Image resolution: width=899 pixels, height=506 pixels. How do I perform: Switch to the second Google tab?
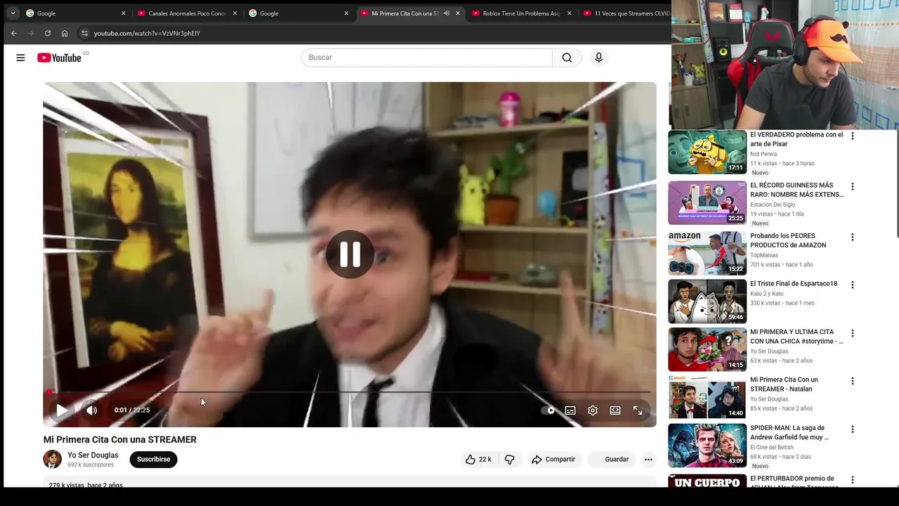click(299, 13)
